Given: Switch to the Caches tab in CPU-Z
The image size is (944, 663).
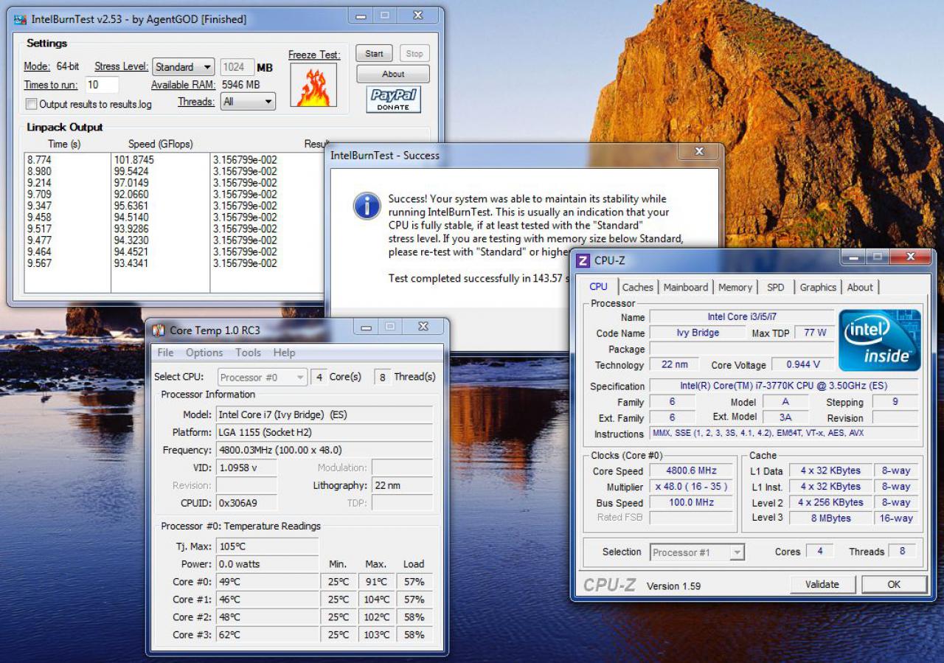Looking at the screenshot, I should (637, 288).
